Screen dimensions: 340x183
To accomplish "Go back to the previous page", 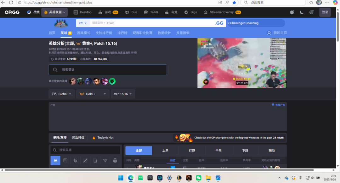I will coord(3,3).
